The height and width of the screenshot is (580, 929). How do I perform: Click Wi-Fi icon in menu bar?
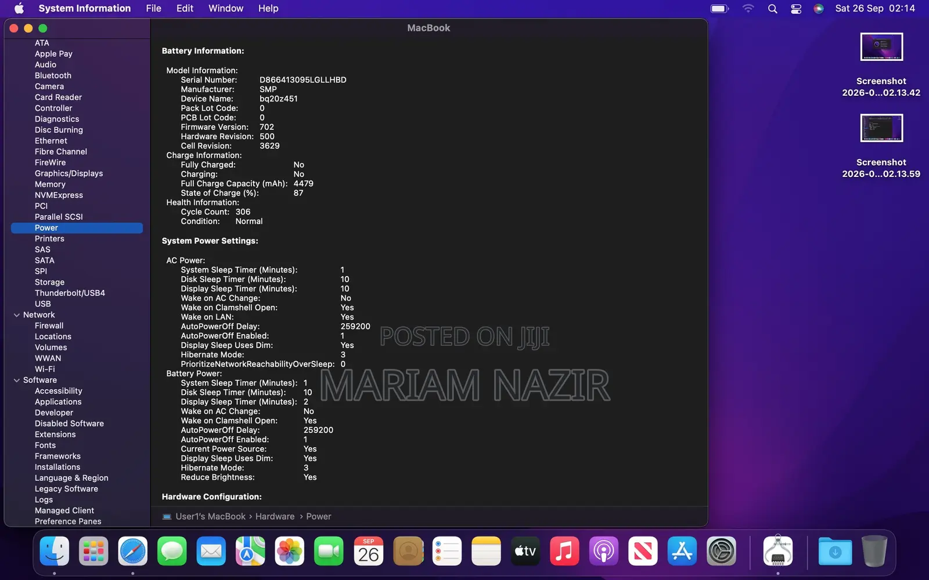tap(748, 8)
